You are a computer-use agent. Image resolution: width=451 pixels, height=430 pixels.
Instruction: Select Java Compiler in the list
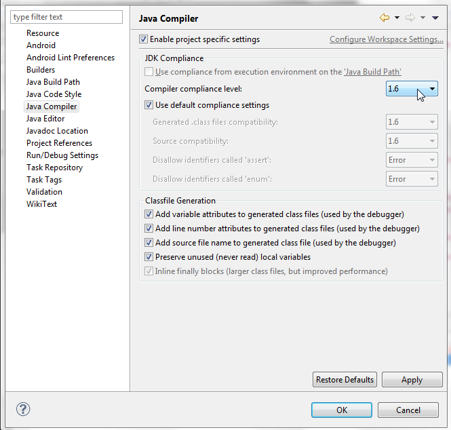pyautogui.click(x=52, y=106)
